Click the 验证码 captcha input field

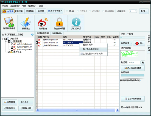(134, 62)
